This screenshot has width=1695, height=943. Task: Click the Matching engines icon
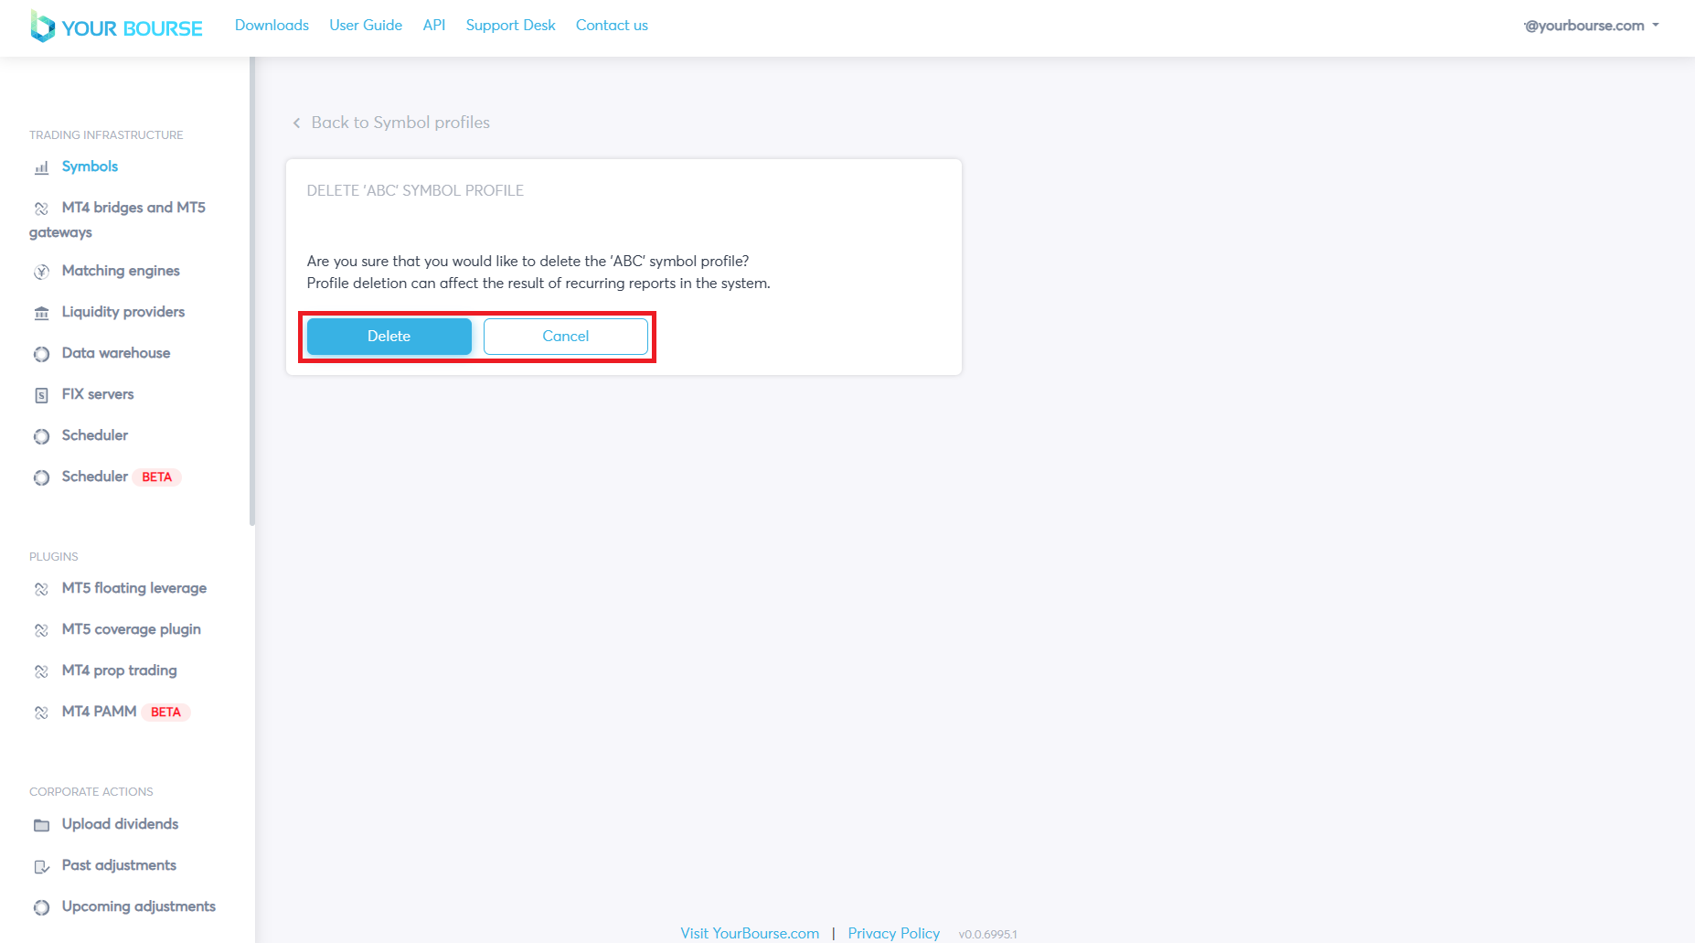point(41,272)
